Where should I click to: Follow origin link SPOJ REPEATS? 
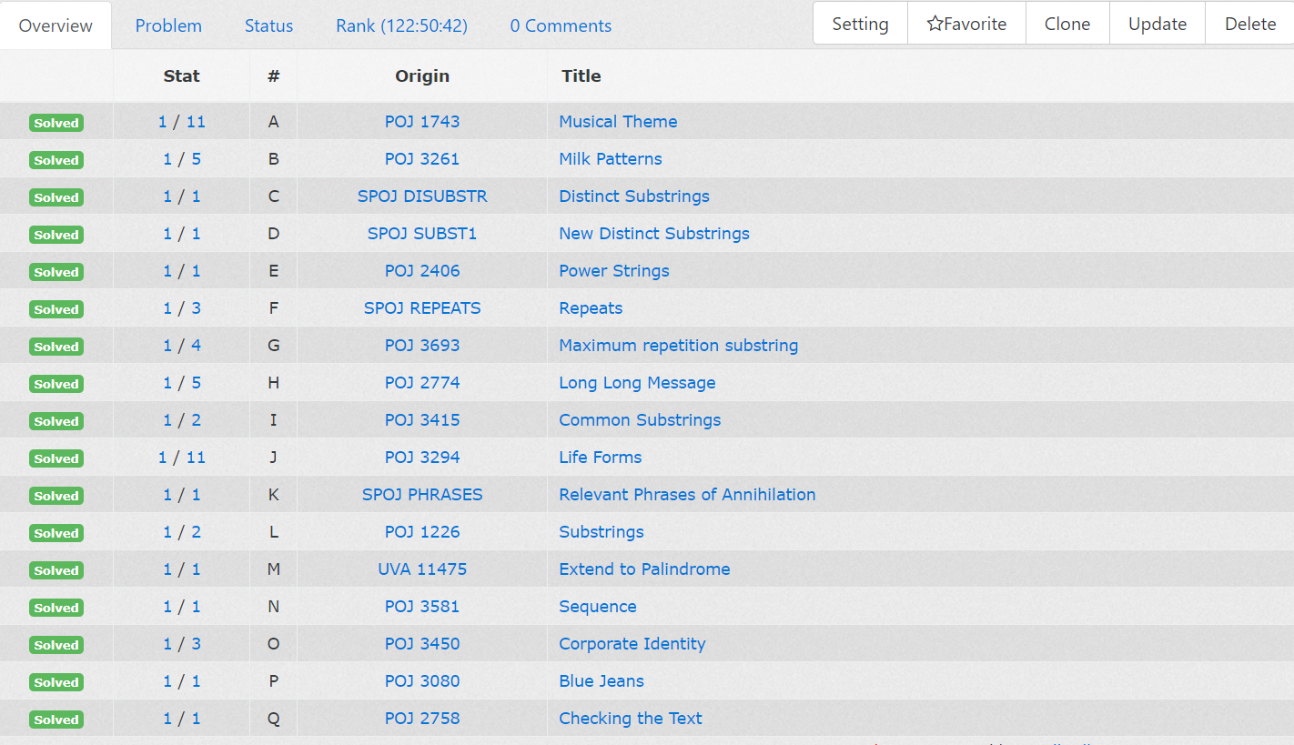coord(422,307)
